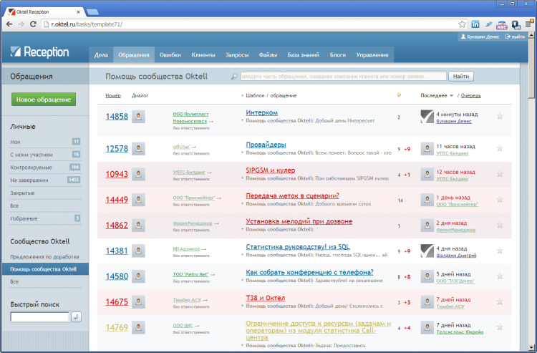This screenshot has width=537, height=353.
Task: Click the quick search go button
Action: 77,316
